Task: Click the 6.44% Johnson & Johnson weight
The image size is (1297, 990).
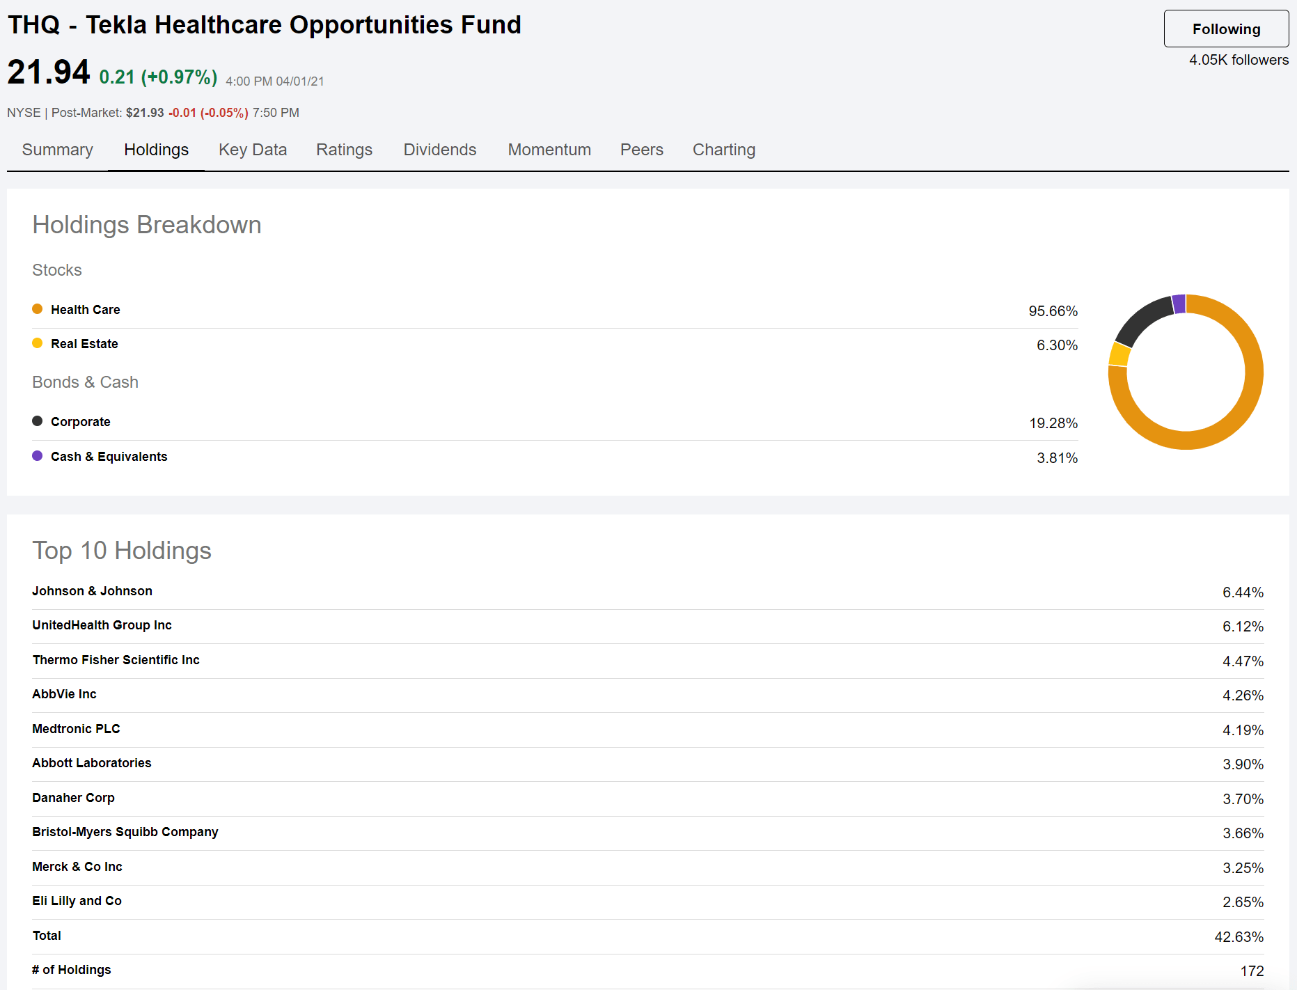Action: point(1243,592)
